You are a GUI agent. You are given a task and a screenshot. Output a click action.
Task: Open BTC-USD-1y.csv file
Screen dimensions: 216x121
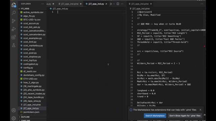click(x=32, y=19)
